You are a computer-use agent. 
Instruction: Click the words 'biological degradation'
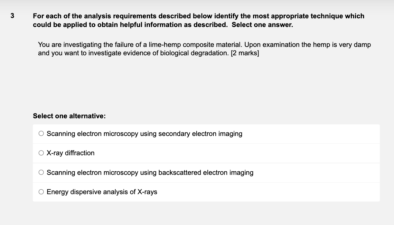tap(190, 53)
